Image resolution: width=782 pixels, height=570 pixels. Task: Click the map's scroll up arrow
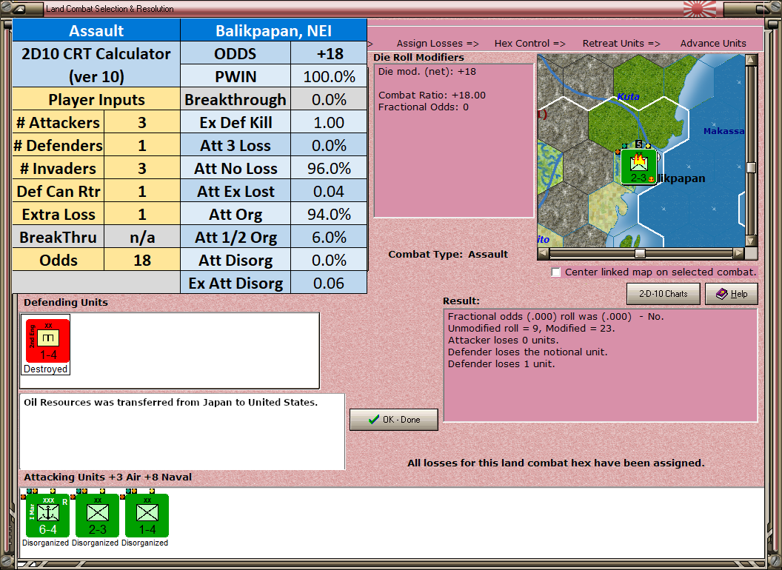click(751, 61)
